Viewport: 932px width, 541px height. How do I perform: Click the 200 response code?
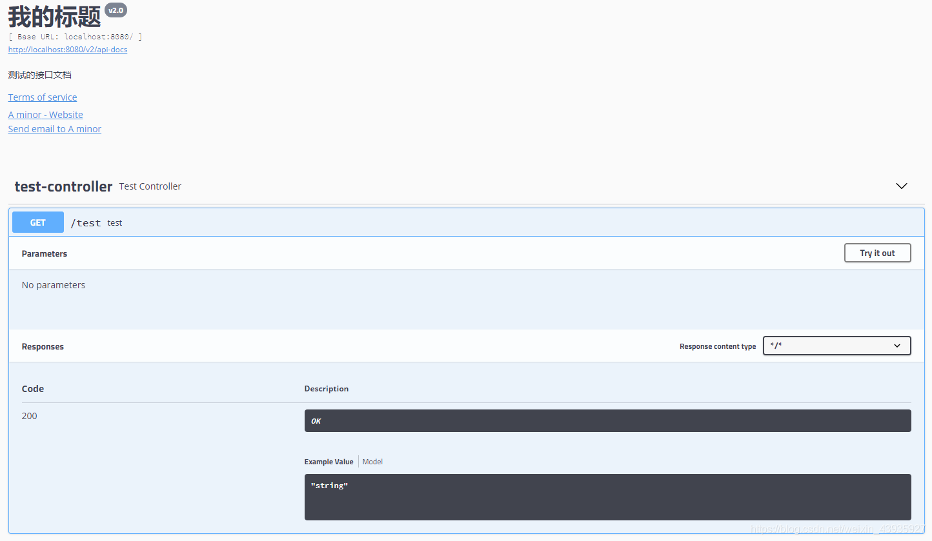30,416
